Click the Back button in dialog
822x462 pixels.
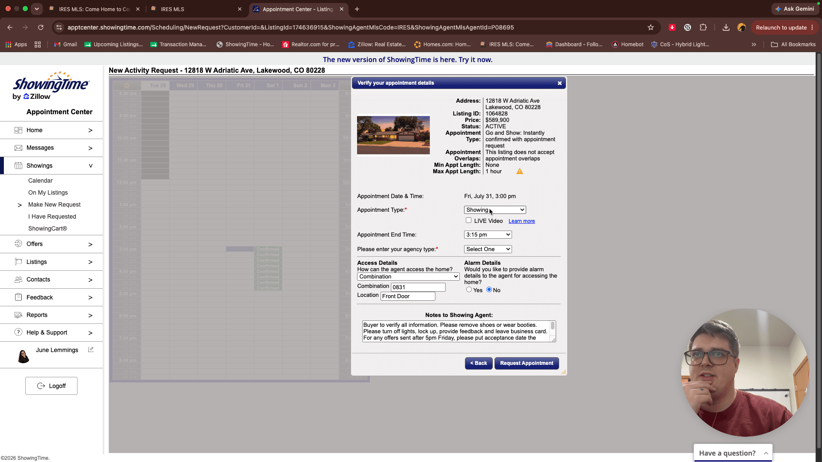(x=479, y=363)
